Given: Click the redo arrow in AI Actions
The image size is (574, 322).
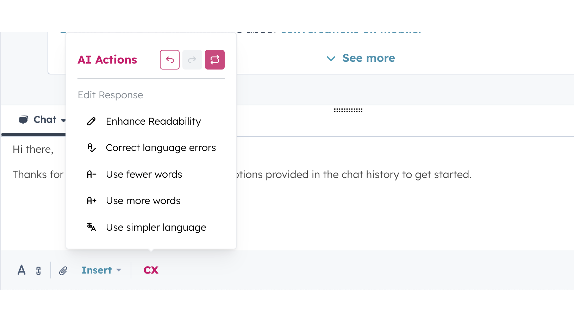Looking at the screenshot, I should click(x=192, y=60).
